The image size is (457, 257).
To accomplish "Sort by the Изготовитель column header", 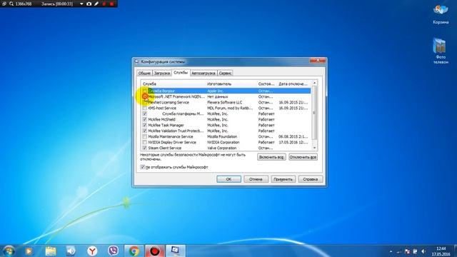I will [231, 84].
